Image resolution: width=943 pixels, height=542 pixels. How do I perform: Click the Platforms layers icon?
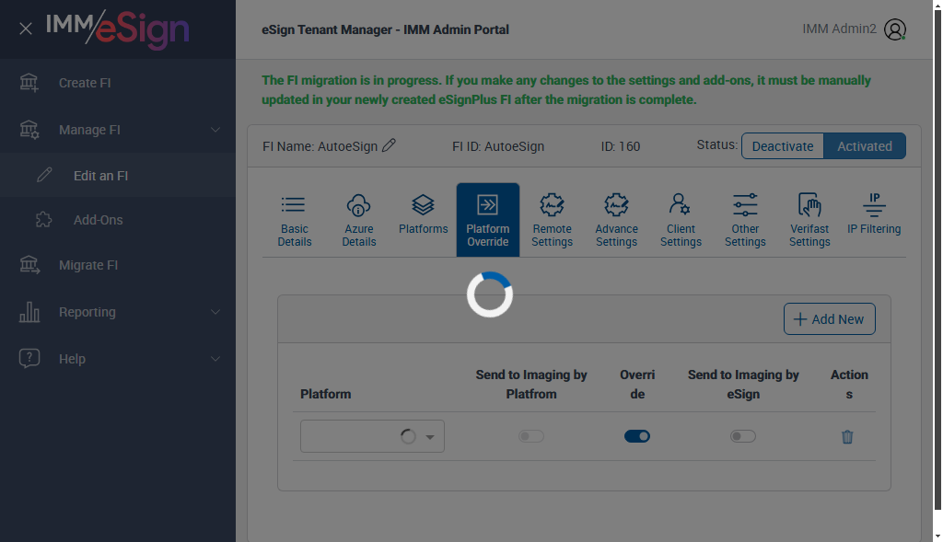click(423, 204)
